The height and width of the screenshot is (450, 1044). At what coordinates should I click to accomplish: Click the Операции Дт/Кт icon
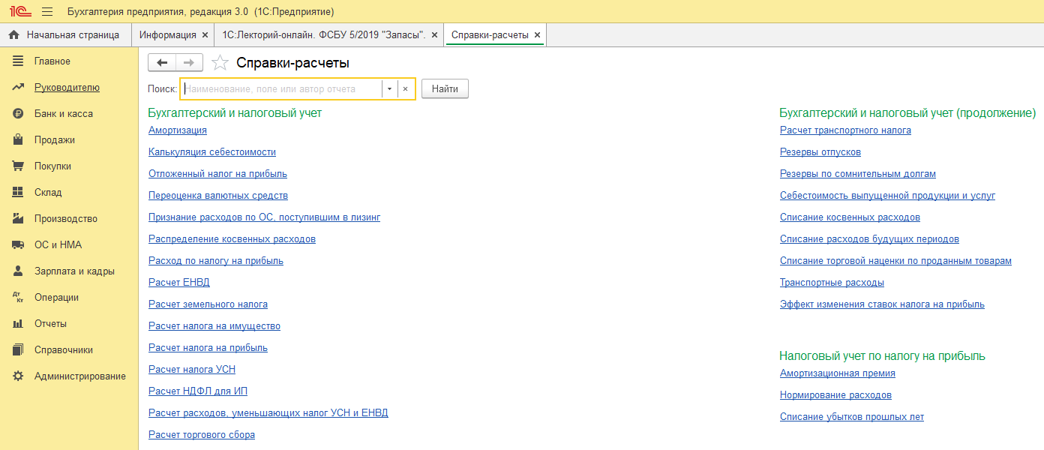tap(18, 298)
